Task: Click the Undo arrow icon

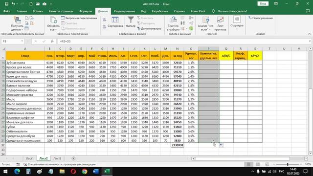Action: point(13,4)
